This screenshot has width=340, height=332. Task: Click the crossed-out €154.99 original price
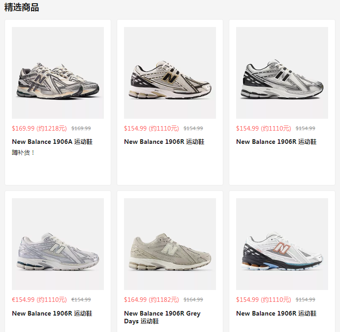click(81, 300)
